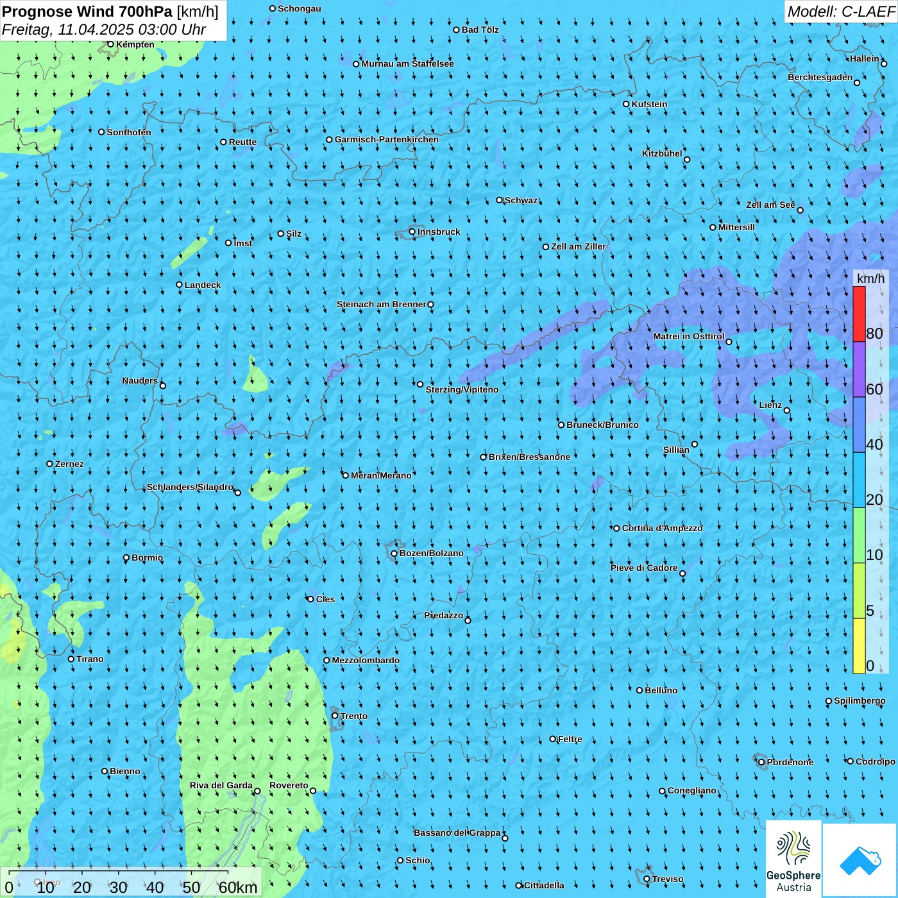
Task: Click the Bruneck/Brunico label
Action: click(x=602, y=425)
